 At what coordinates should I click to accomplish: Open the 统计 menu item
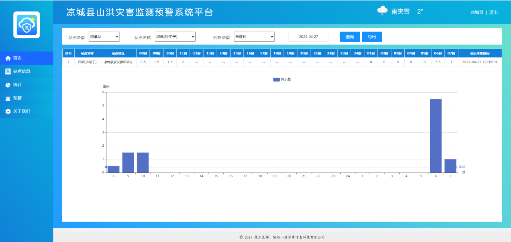[17, 85]
